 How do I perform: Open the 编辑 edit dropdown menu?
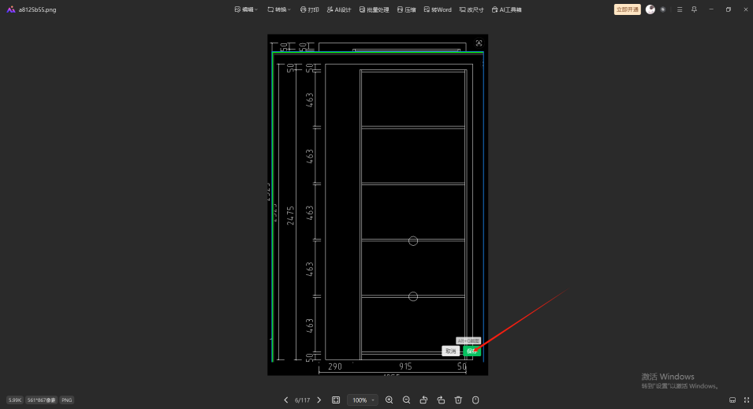pyautogui.click(x=246, y=9)
